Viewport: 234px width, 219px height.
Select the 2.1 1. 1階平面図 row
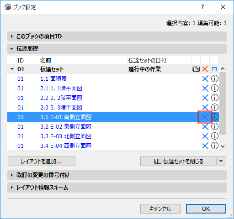tap(113, 89)
